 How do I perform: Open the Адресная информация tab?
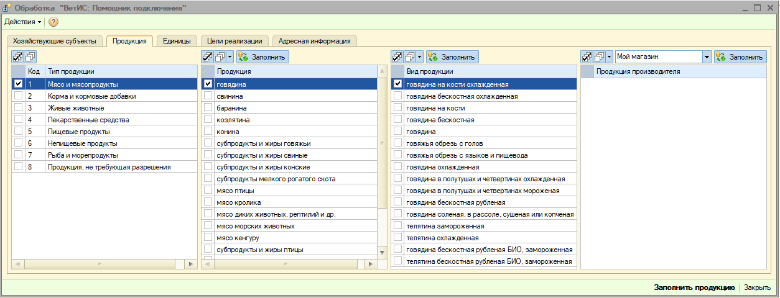coord(315,41)
